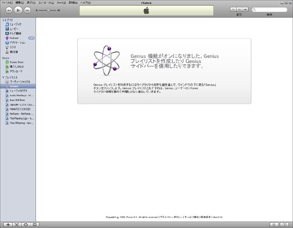Open Base Ball Bear playlist
The height and width of the screenshot is (228, 293).
[x=15, y=100]
